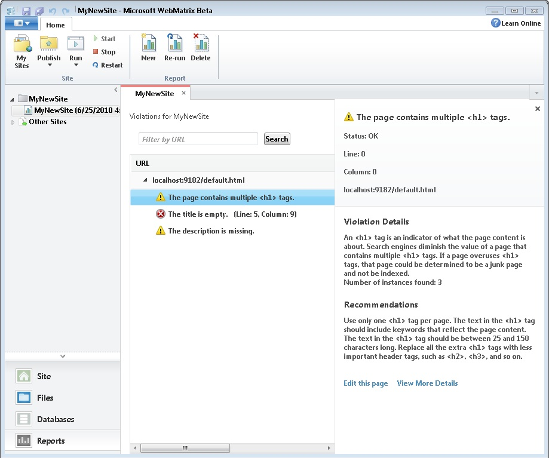Click Start in the Site group

pos(104,39)
